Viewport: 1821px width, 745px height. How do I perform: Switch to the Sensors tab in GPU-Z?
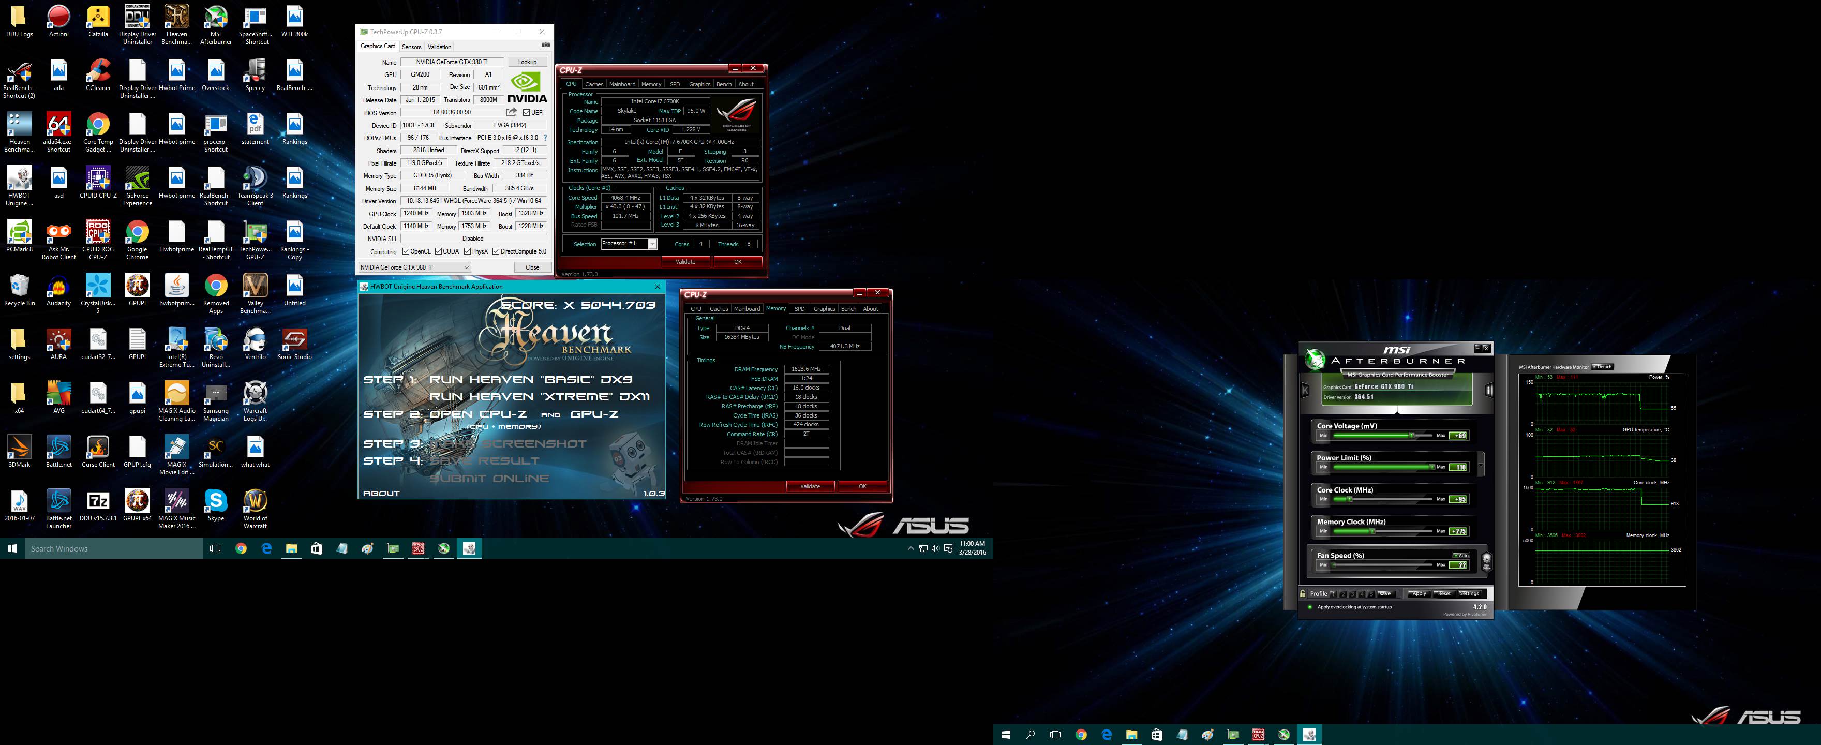click(x=411, y=47)
